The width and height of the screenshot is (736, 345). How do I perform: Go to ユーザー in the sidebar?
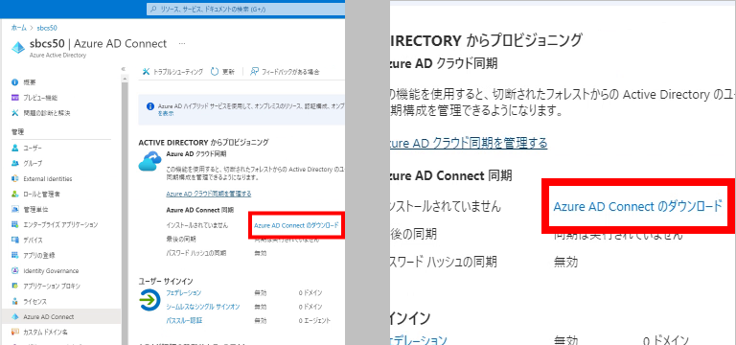33,148
